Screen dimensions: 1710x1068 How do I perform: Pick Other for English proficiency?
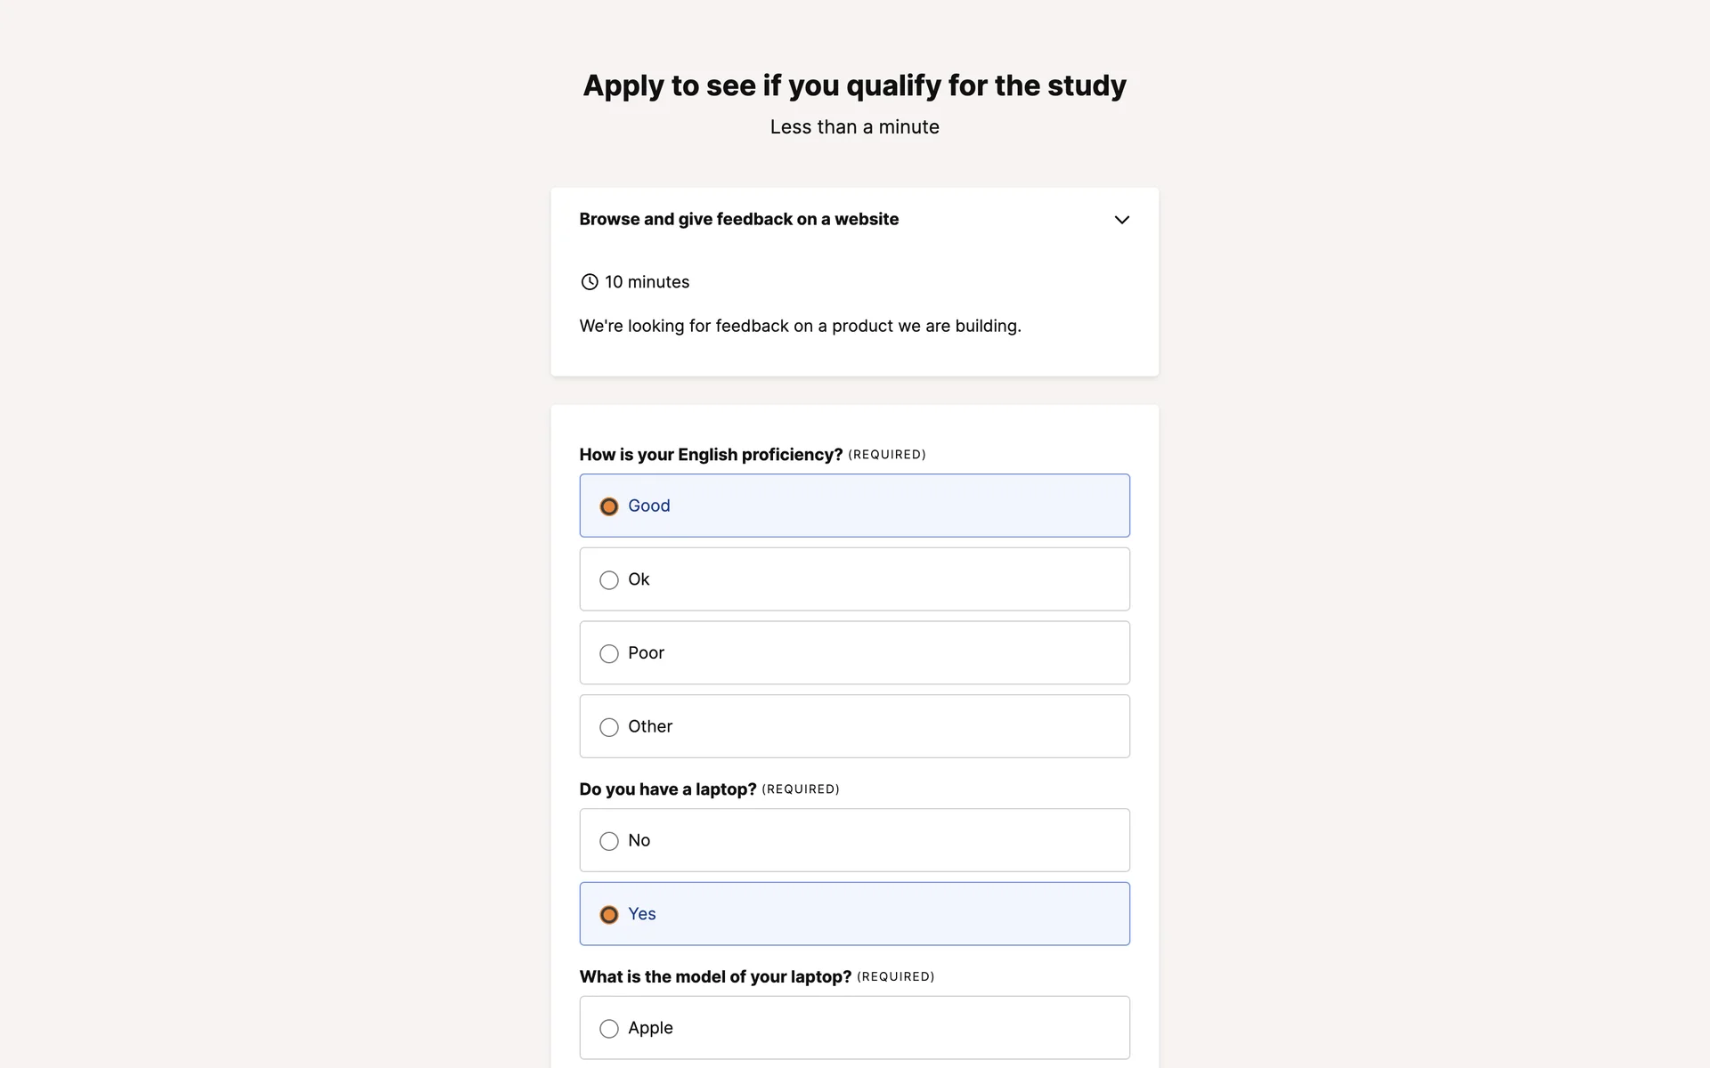tap(609, 727)
